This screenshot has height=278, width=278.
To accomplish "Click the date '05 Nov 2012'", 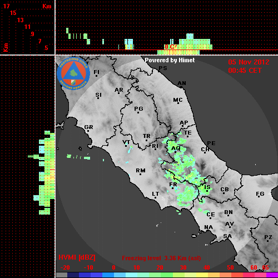I will [249, 62].
